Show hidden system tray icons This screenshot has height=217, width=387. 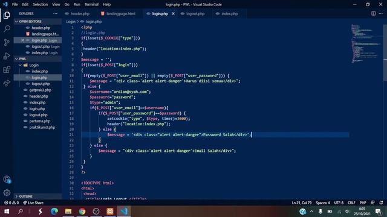(x=312, y=212)
